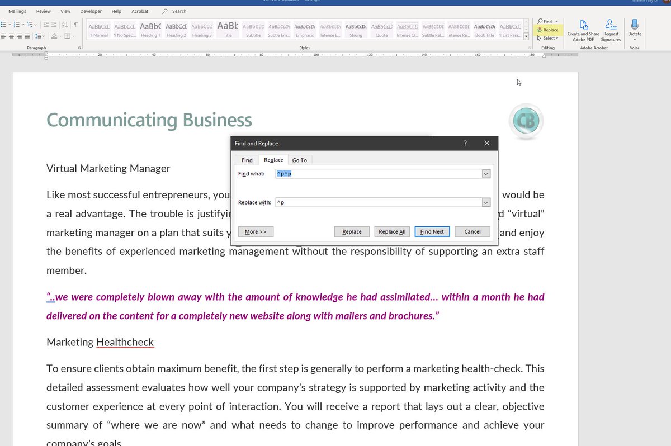Close the Find and Replace dialog
671x446 pixels.
486,143
